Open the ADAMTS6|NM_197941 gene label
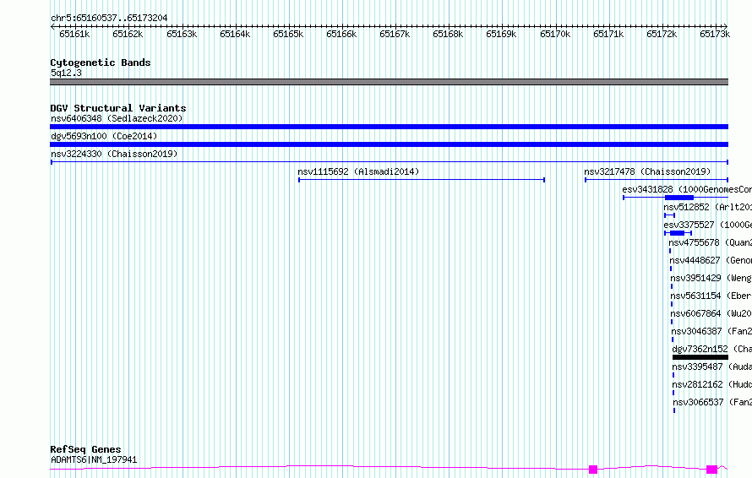The width and height of the screenshot is (752, 478). (94, 459)
